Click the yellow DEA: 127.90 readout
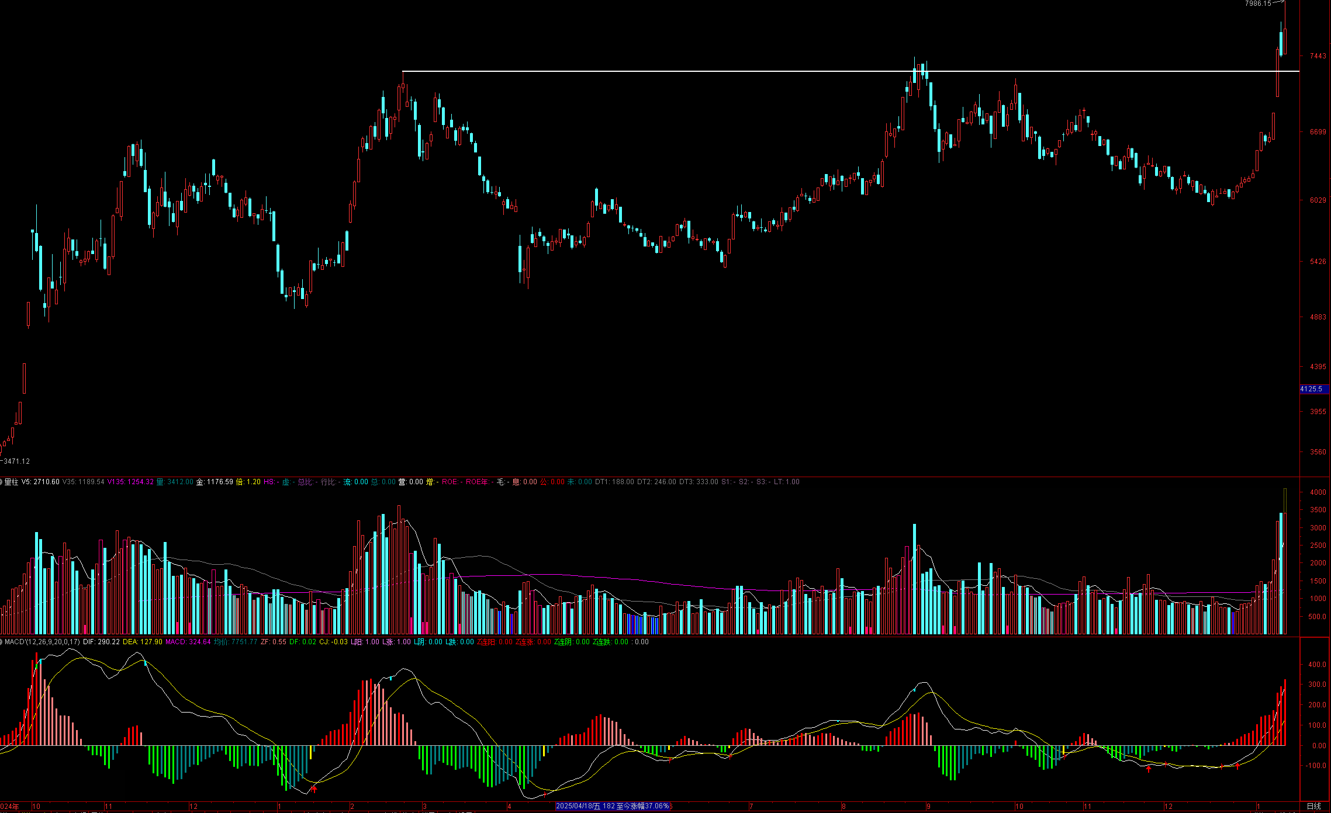 click(x=142, y=642)
